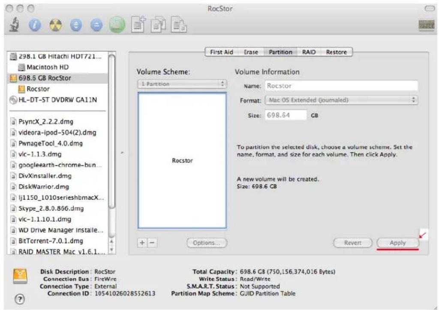Select vlc-1.1.3.dmg image
The width and height of the screenshot is (439, 310).
coord(57,154)
